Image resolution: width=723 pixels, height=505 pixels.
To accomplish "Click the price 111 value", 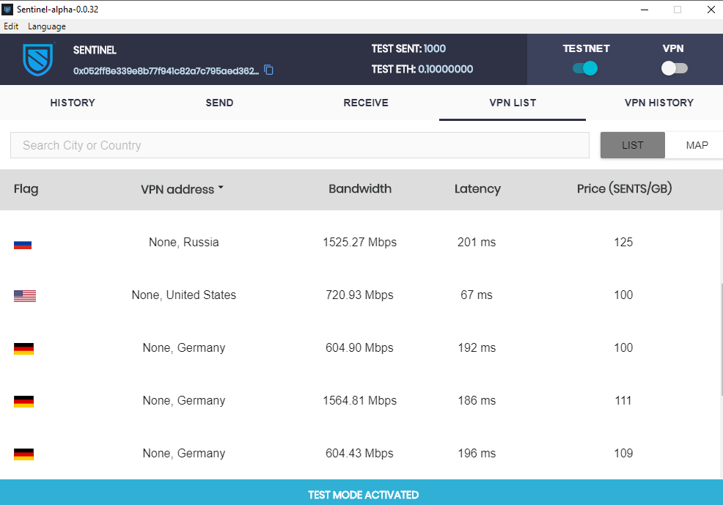I will [x=623, y=400].
